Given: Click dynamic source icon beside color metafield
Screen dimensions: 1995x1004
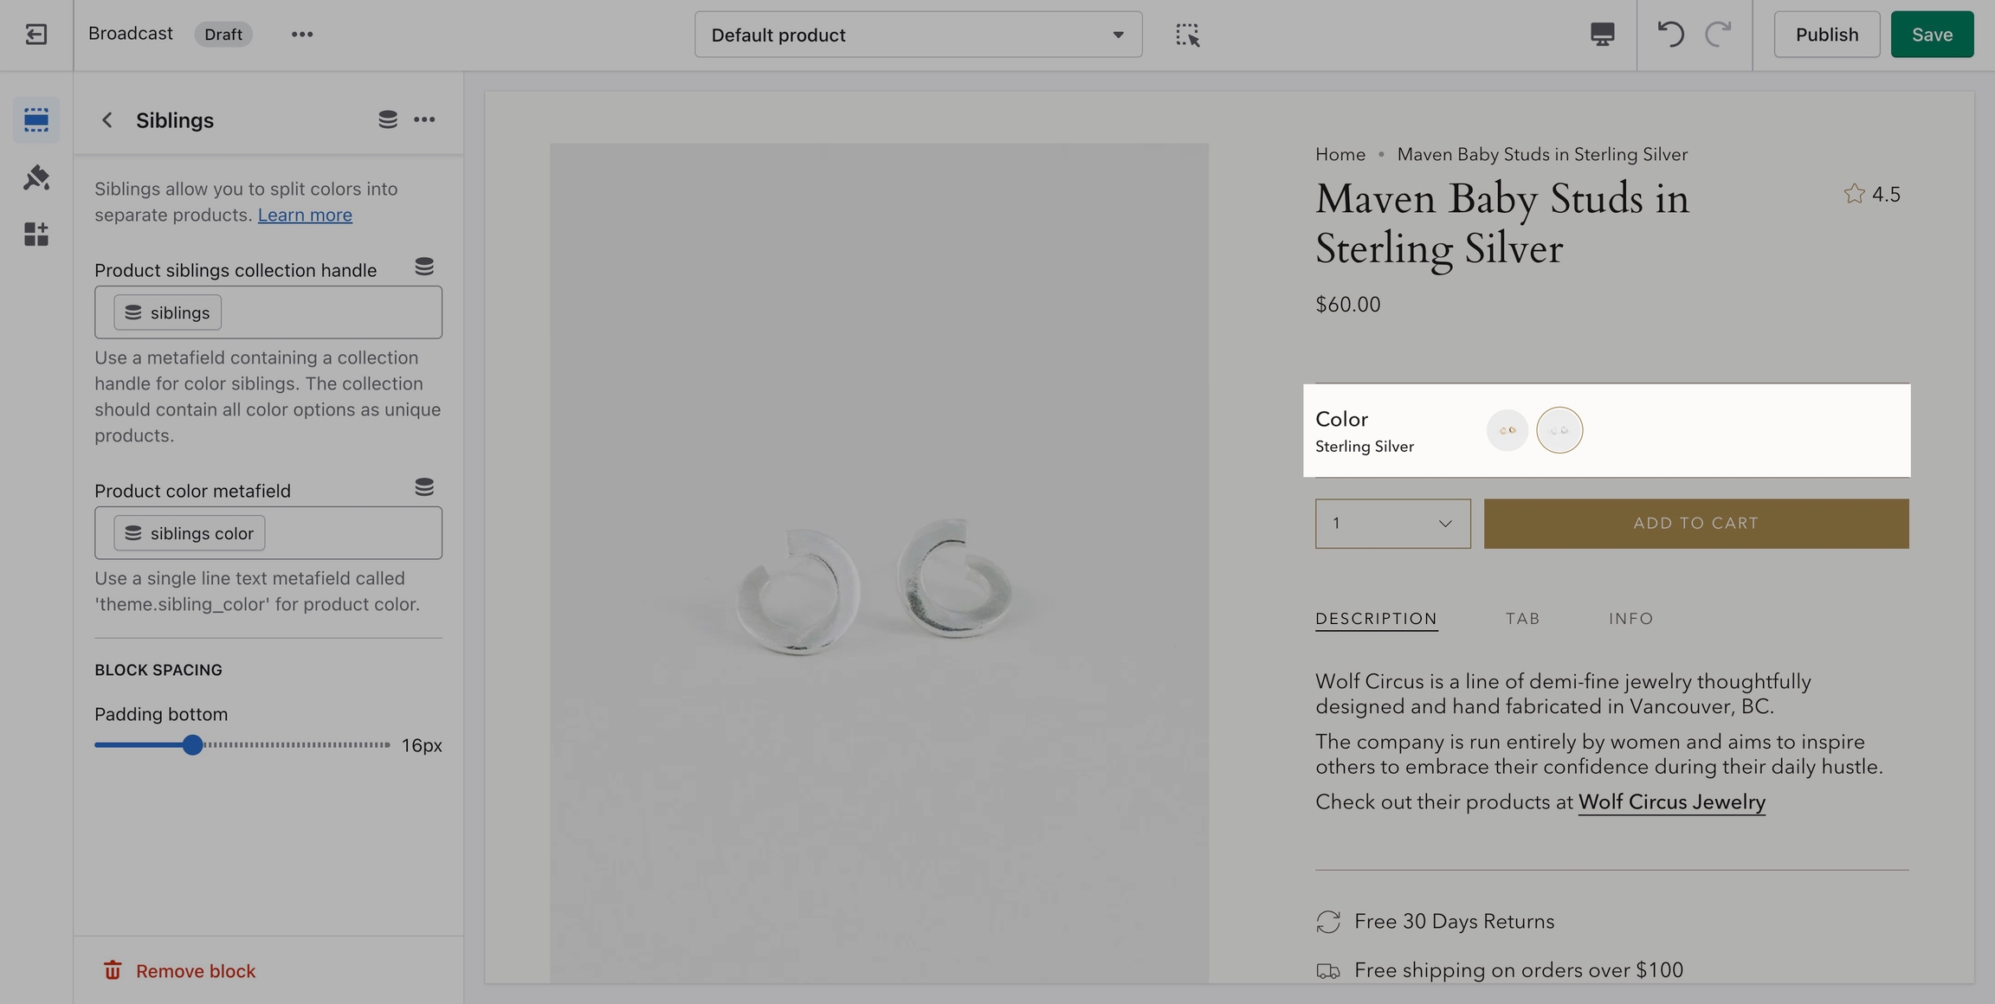Looking at the screenshot, I should (x=423, y=487).
